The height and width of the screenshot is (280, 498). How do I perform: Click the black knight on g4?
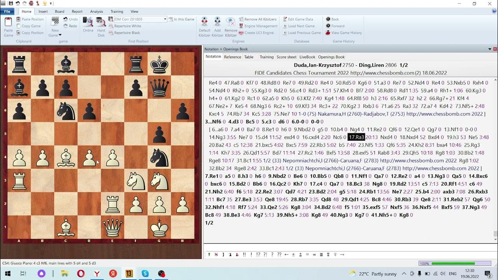(x=159, y=158)
